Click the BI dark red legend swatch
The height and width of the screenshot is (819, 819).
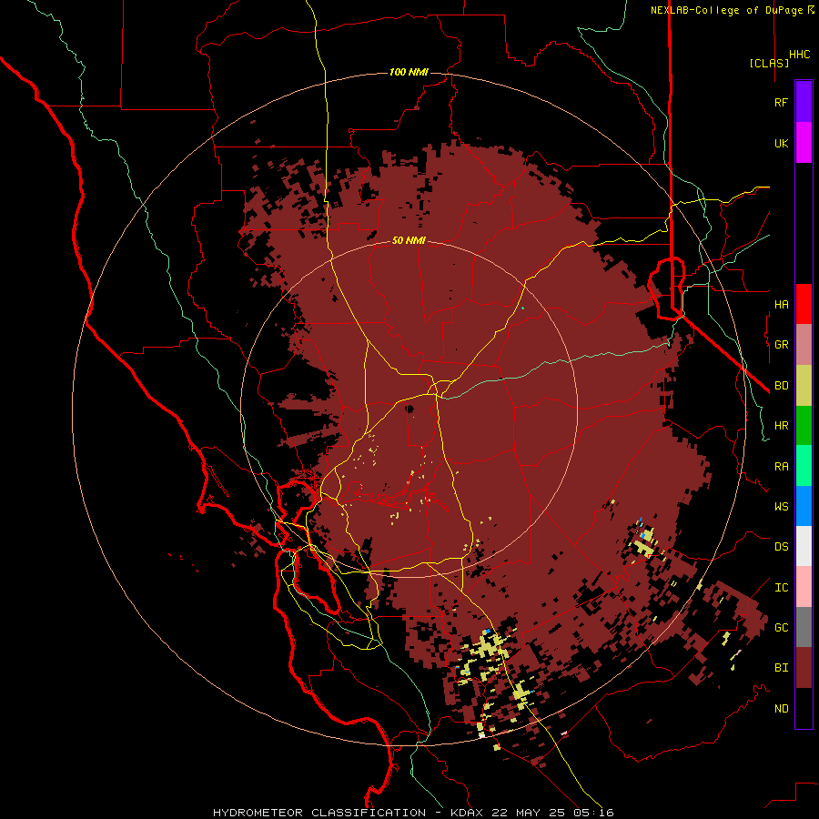pos(804,668)
